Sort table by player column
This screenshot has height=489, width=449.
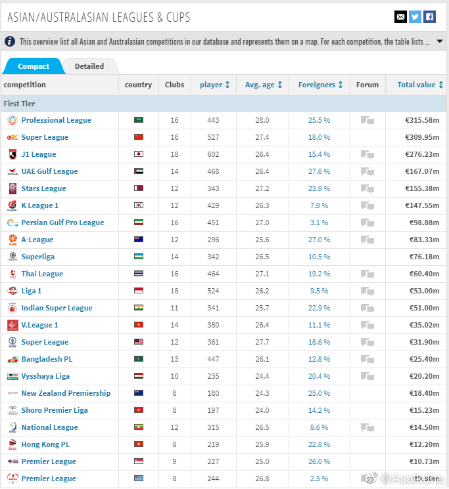pos(214,85)
